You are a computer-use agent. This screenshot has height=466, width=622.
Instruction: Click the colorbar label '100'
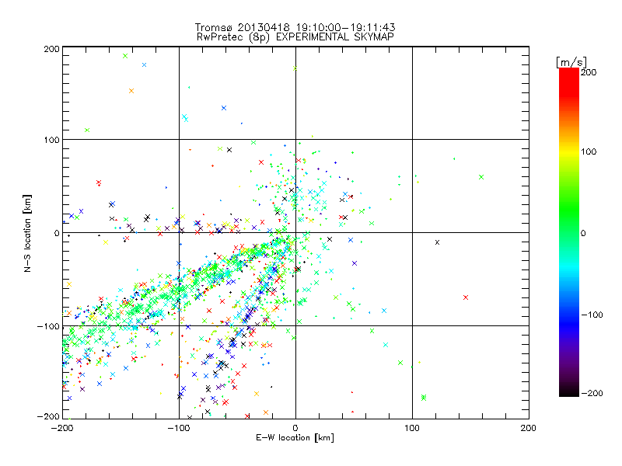[x=589, y=151]
